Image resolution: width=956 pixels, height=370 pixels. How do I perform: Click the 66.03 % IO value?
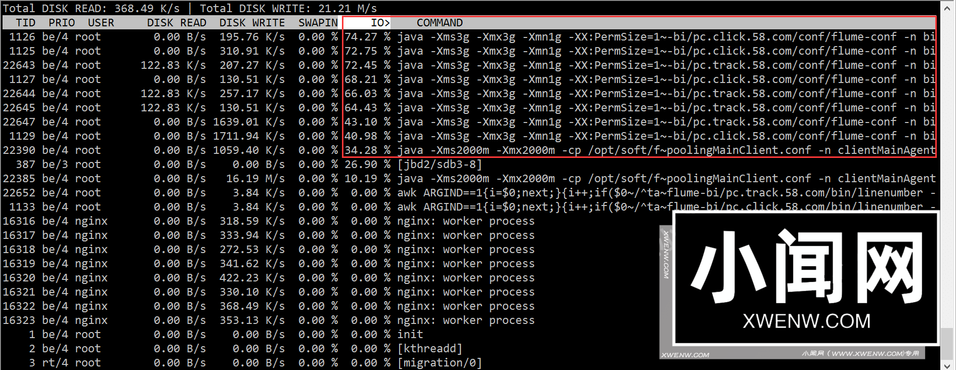pyautogui.click(x=368, y=94)
